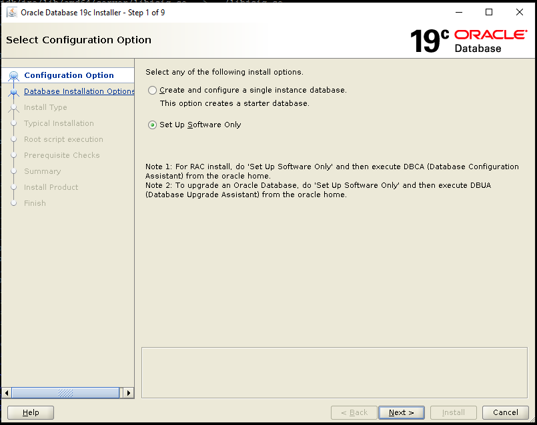
Task: Open the installer Help
Action: [31, 413]
